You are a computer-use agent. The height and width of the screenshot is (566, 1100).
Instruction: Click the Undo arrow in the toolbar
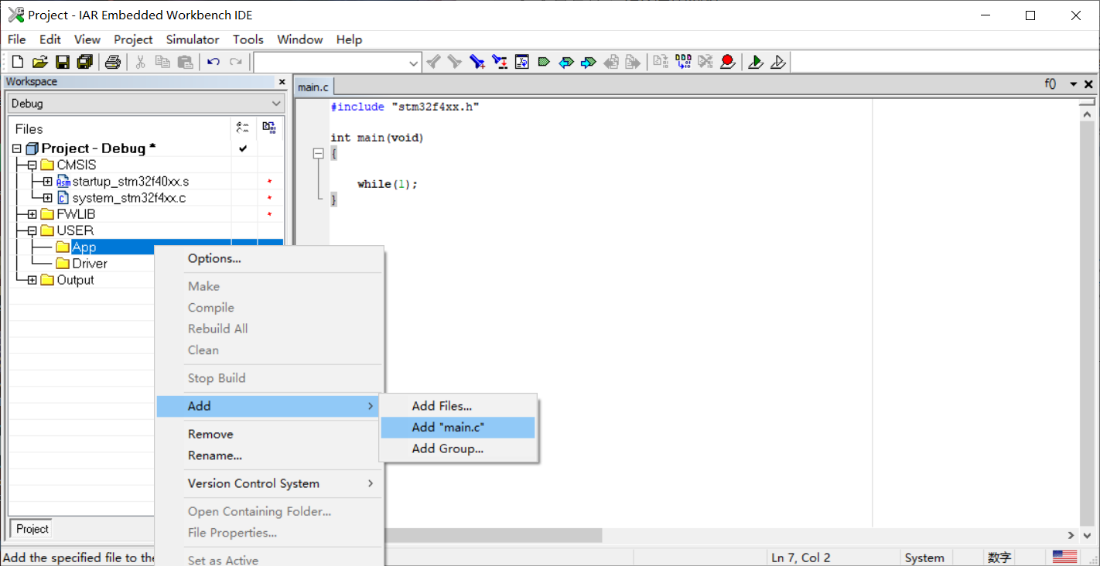pos(214,62)
